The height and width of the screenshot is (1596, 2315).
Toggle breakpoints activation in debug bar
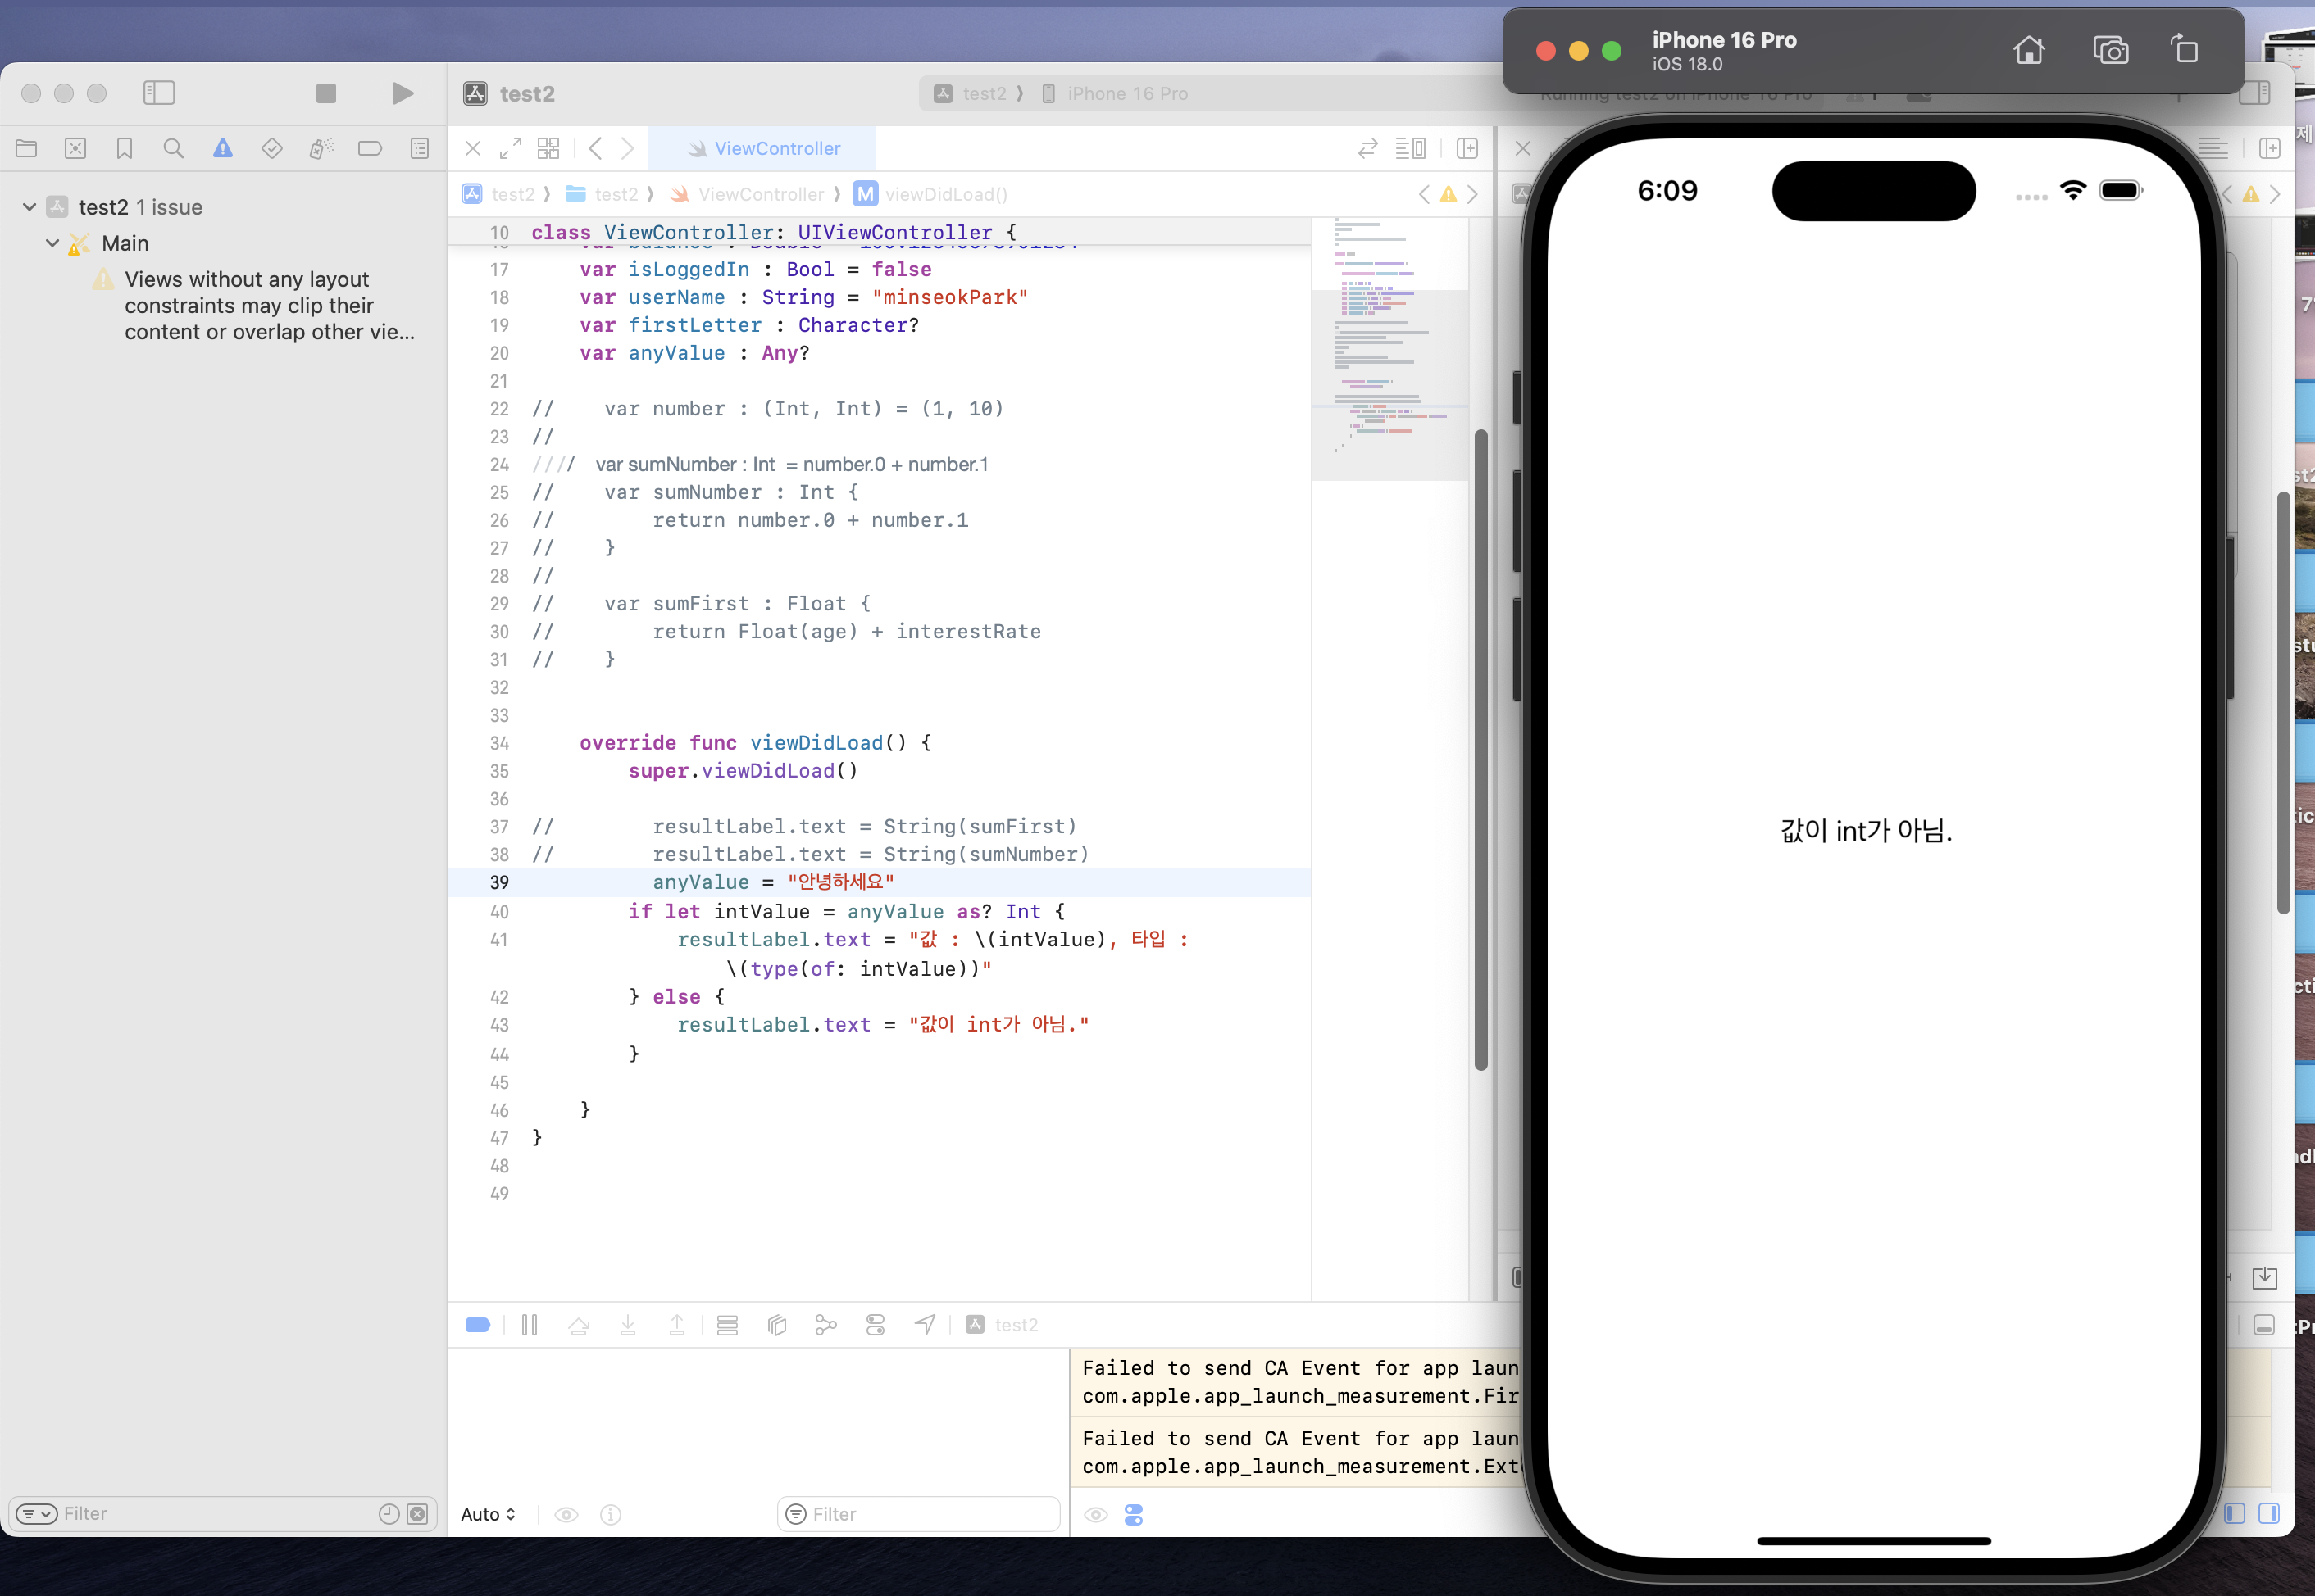point(478,1325)
